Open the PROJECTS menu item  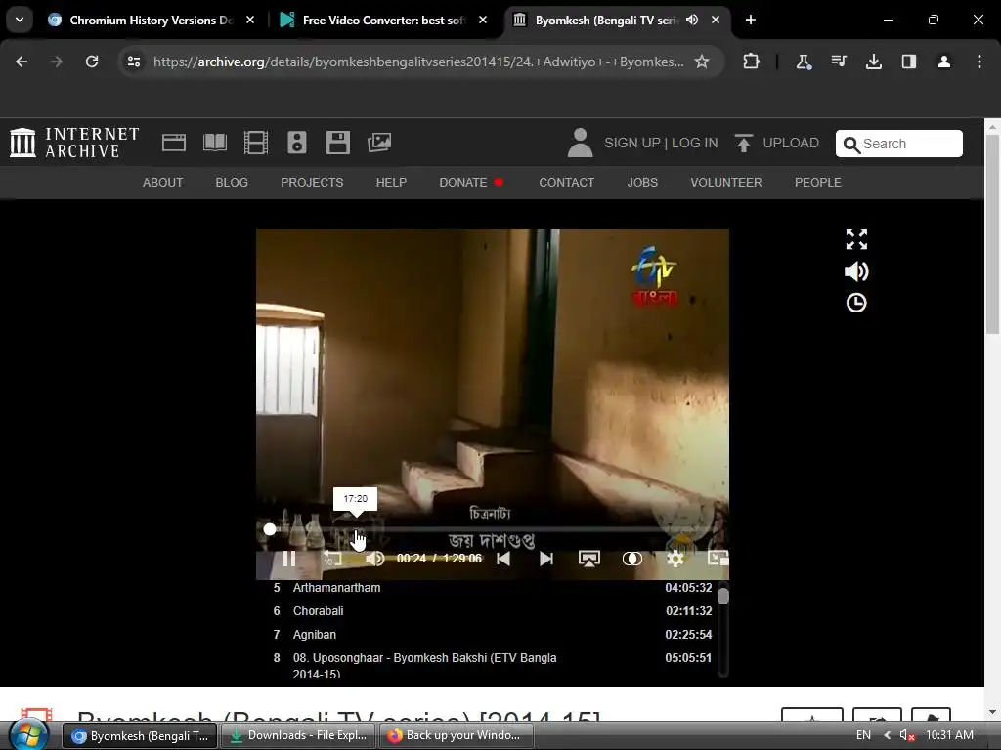point(312,183)
